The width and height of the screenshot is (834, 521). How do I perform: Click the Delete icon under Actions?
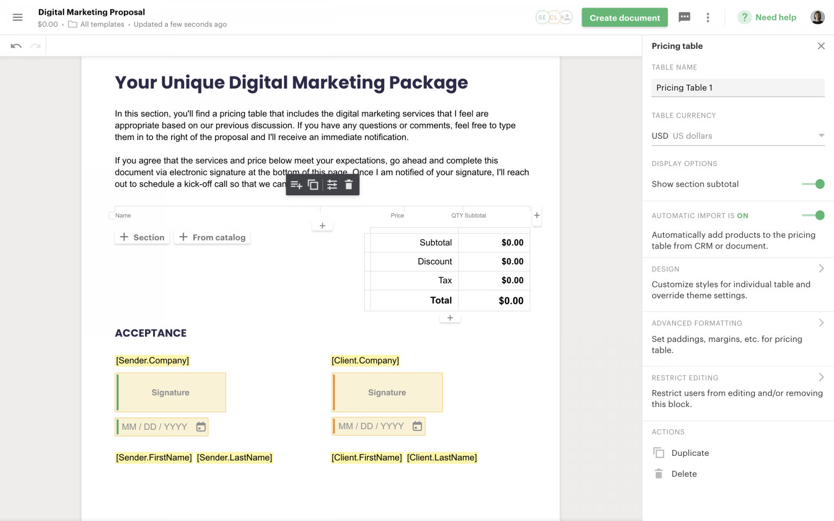pyautogui.click(x=659, y=473)
